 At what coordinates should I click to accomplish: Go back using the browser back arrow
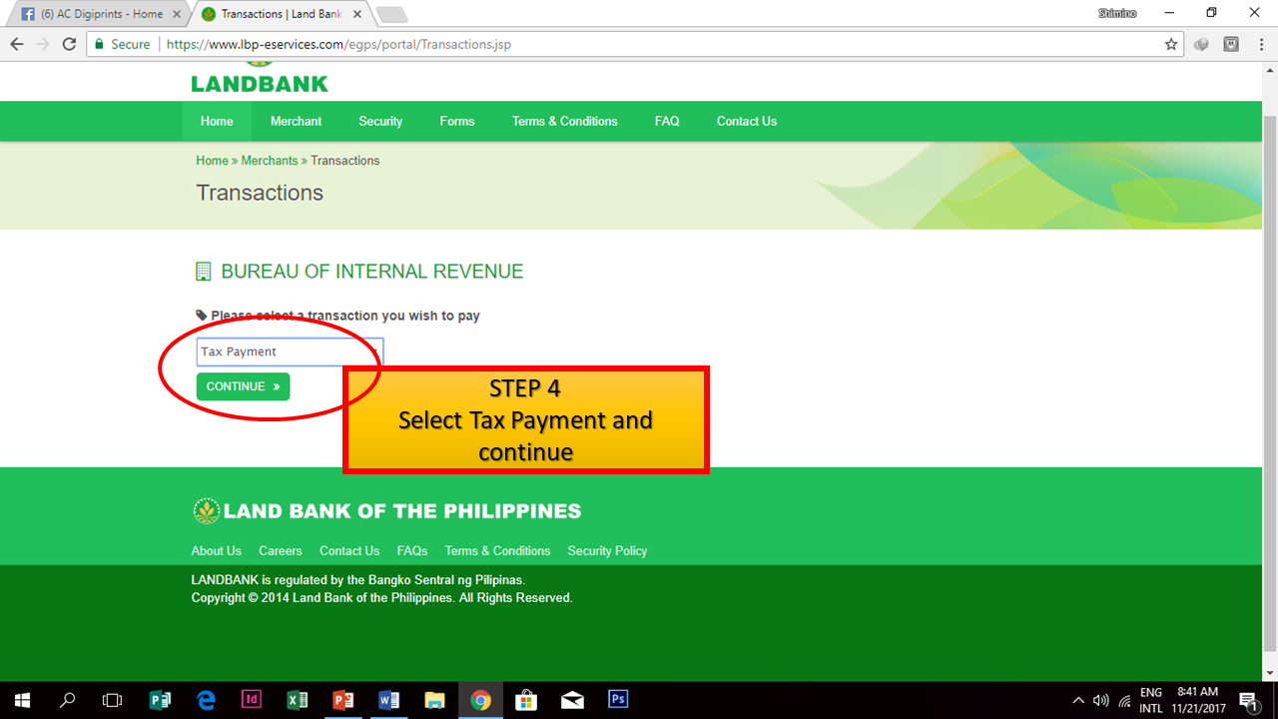point(16,44)
